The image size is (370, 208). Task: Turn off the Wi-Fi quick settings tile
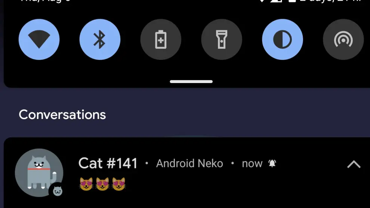click(x=39, y=39)
